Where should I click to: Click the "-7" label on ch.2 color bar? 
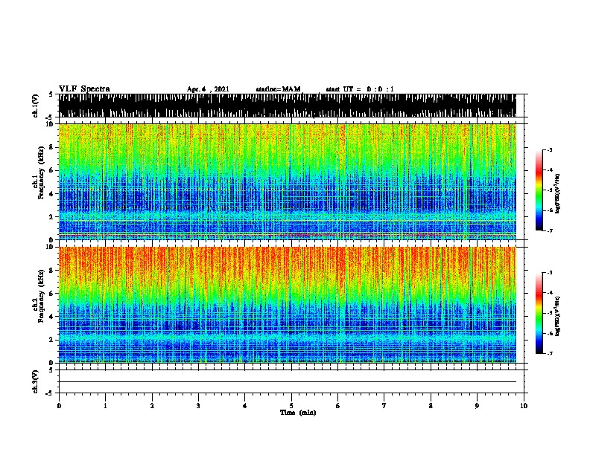click(x=550, y=354)
